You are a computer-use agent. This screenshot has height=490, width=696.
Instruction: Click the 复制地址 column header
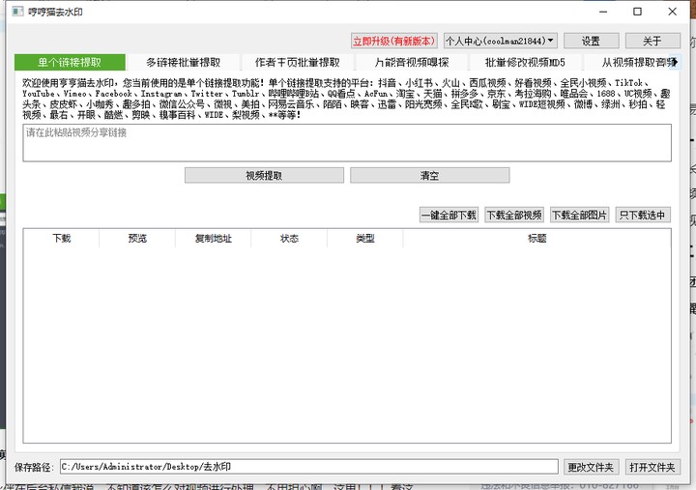(x=213, y=239)
